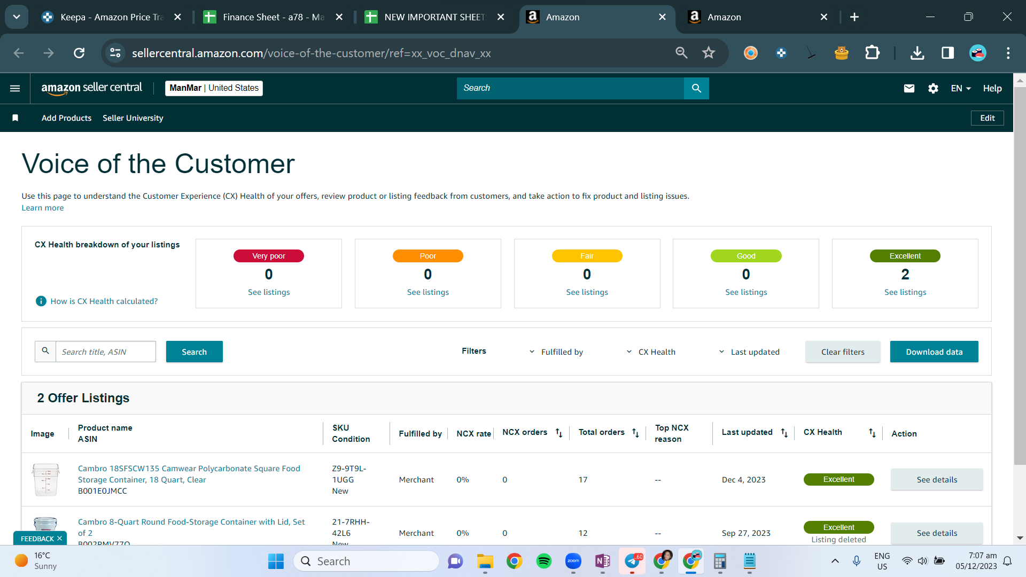Open a new browser tab
The height and width of the screenshot is (577, 1026).
(854, 17)
